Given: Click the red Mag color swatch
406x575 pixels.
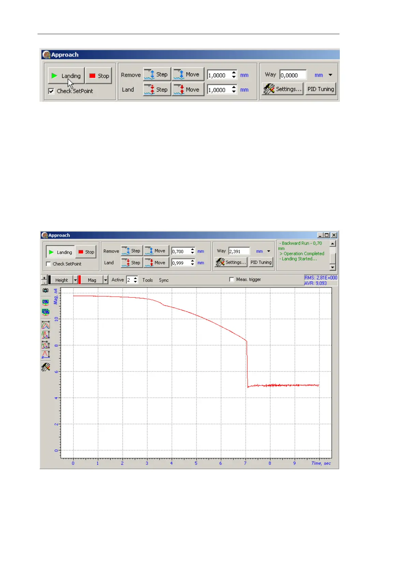Looking at the screenshot, I should [x=79, y=280].
